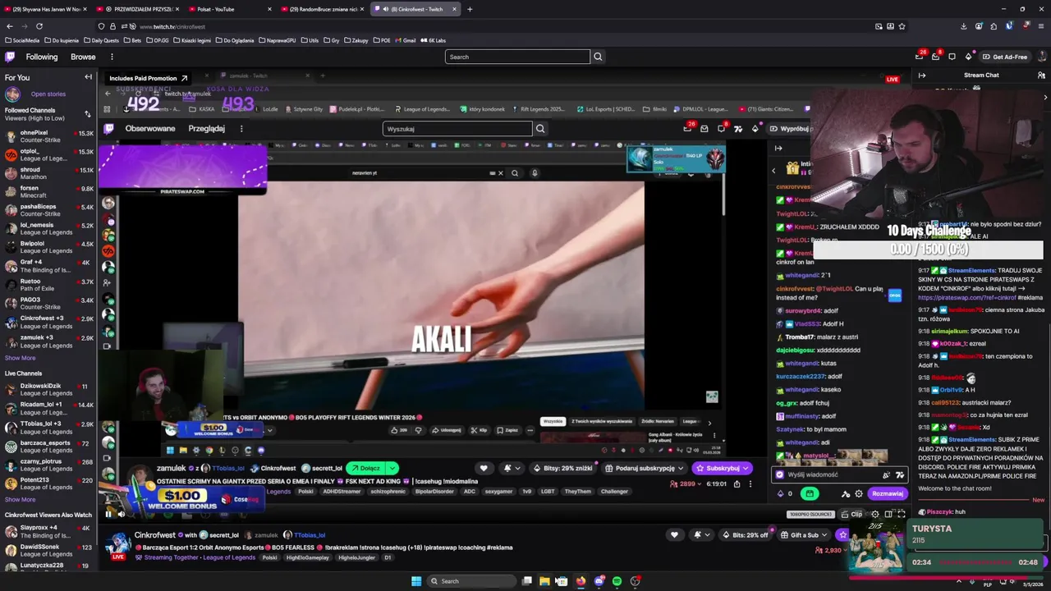This screenshot has height=591, width=1051.
Task: Open the Bits gem icon in top bar
Action: [968, 57]
